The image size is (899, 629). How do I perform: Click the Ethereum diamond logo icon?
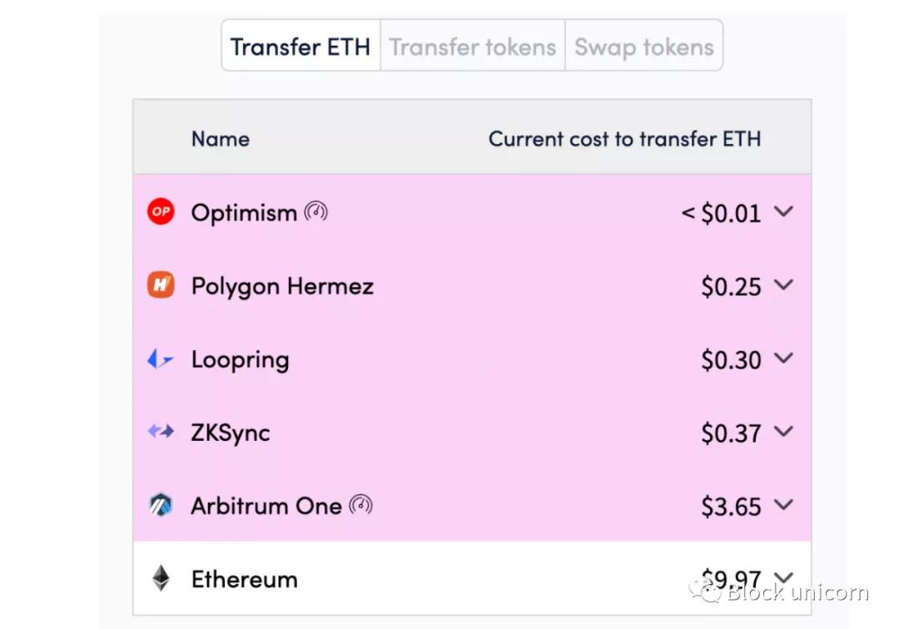coord(161,578)
